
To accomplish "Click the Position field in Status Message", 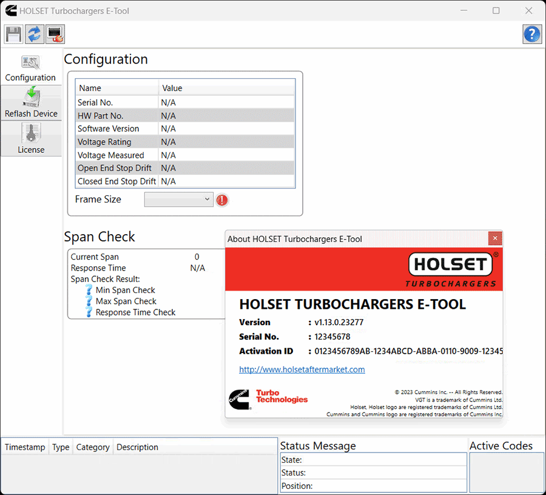I will coord(373,486).
